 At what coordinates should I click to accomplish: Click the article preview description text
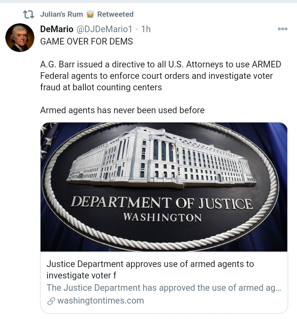(x=163, y=288)
